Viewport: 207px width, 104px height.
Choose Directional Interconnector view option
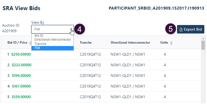[x=53, y=40]
